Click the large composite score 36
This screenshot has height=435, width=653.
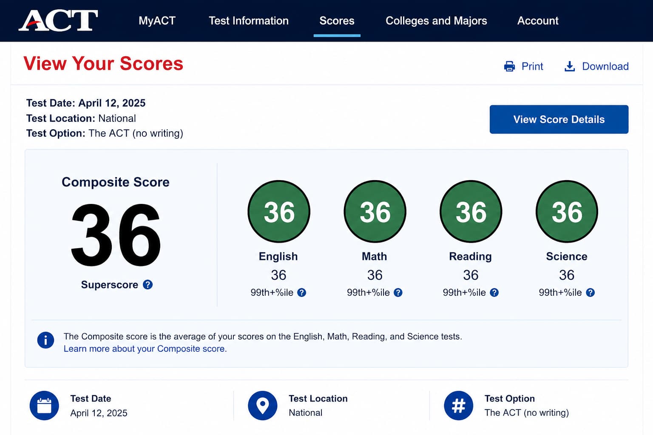(116, 235)
